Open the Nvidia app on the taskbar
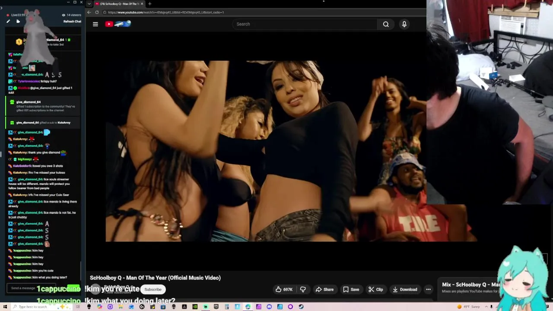This screenshot has width=553, height=311. 195,307
